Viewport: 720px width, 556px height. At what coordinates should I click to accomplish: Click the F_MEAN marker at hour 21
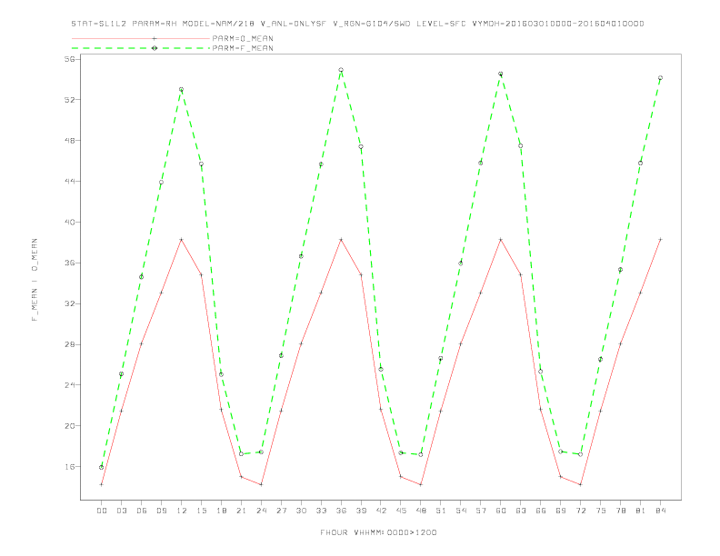pos(241,454)
